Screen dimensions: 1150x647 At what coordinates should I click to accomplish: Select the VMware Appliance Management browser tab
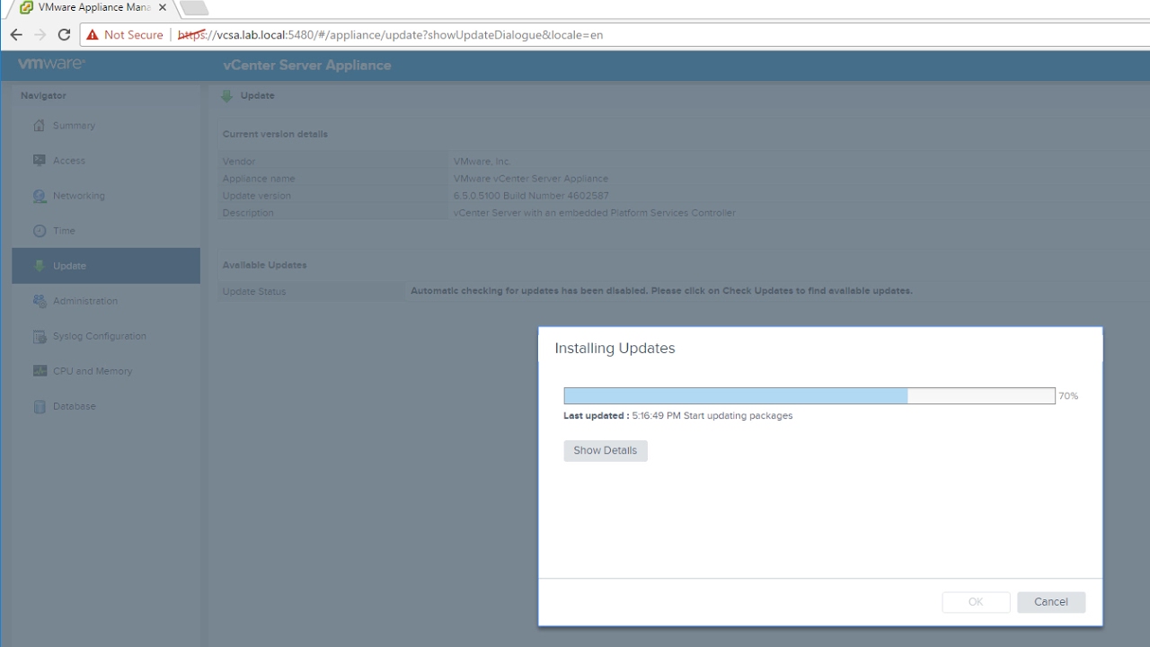click(x=93, y=7)
